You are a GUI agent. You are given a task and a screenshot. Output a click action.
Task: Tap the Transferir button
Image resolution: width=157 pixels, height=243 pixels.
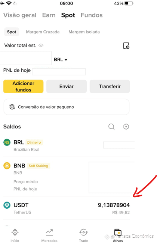(110, 87)
